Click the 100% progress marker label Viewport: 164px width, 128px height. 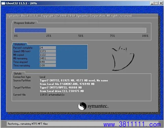145,36
